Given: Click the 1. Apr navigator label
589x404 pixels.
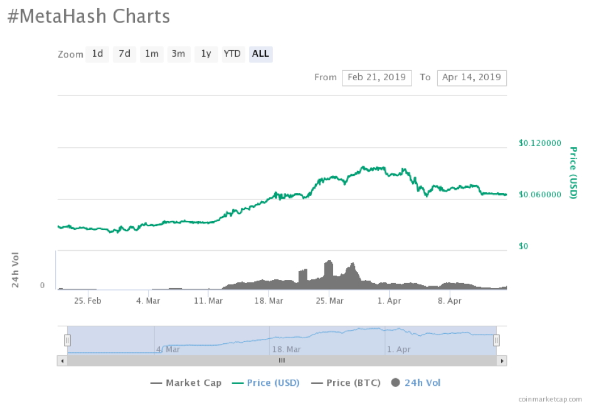Looking at the screenshot, I should (399, 350).
